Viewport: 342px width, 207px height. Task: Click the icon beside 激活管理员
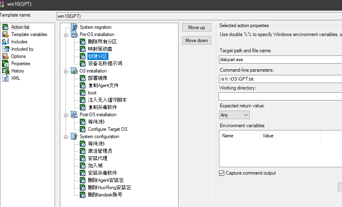pyautogui.click(x=83, y=151)
